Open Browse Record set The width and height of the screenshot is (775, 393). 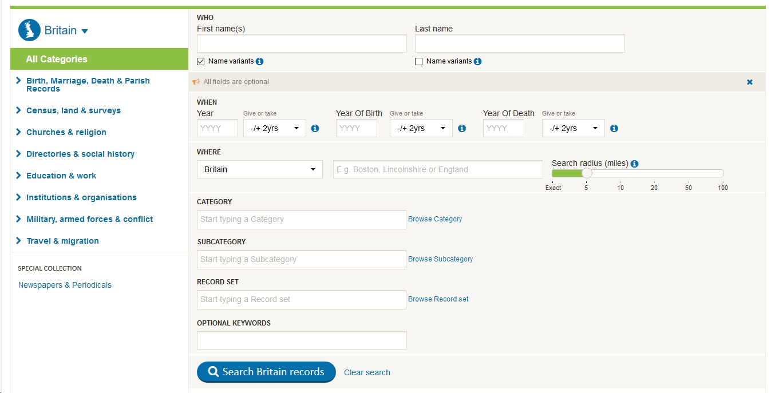(x=438, y=299)
